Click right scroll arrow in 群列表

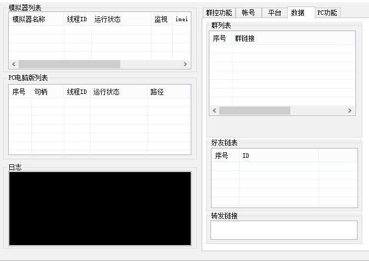click(350, 110)
